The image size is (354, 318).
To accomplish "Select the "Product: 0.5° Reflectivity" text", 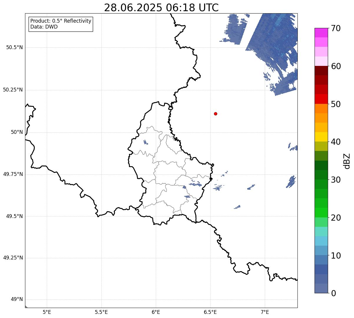I will [61, 21].
